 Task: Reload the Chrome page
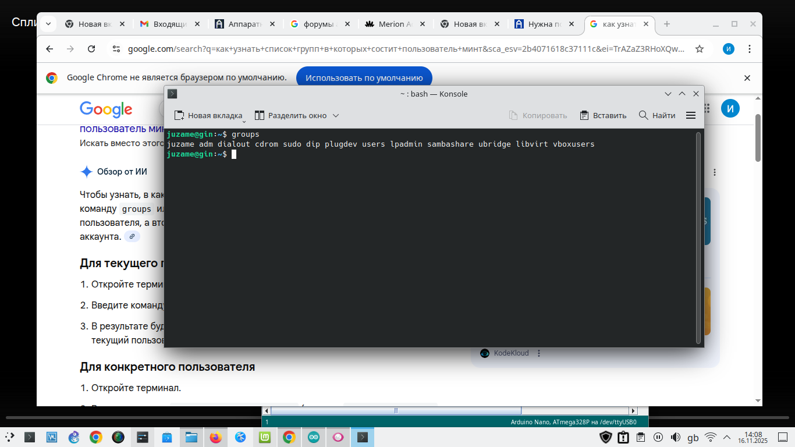pos(91,49)
